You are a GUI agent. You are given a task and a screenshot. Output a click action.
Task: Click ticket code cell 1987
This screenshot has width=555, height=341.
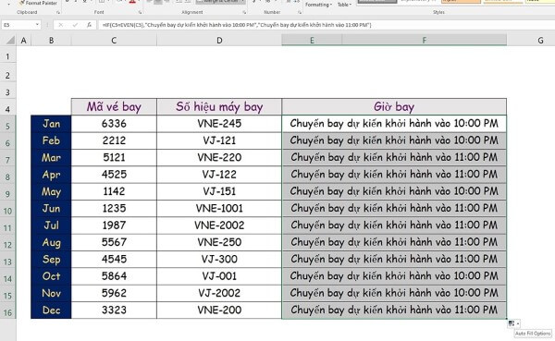click(x=114, y=225)
